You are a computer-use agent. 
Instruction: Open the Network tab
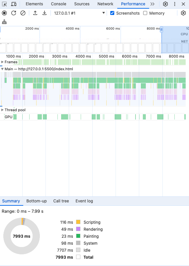tap(105, 4)
